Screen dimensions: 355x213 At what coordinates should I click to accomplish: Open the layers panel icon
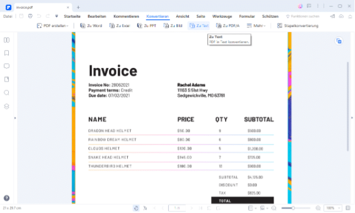pyautogui.click(x=6, y=106)
